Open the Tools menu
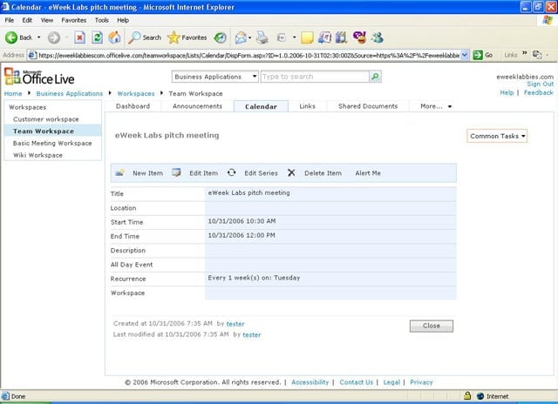Screen dimensions: 558x404 coord(101,20)
